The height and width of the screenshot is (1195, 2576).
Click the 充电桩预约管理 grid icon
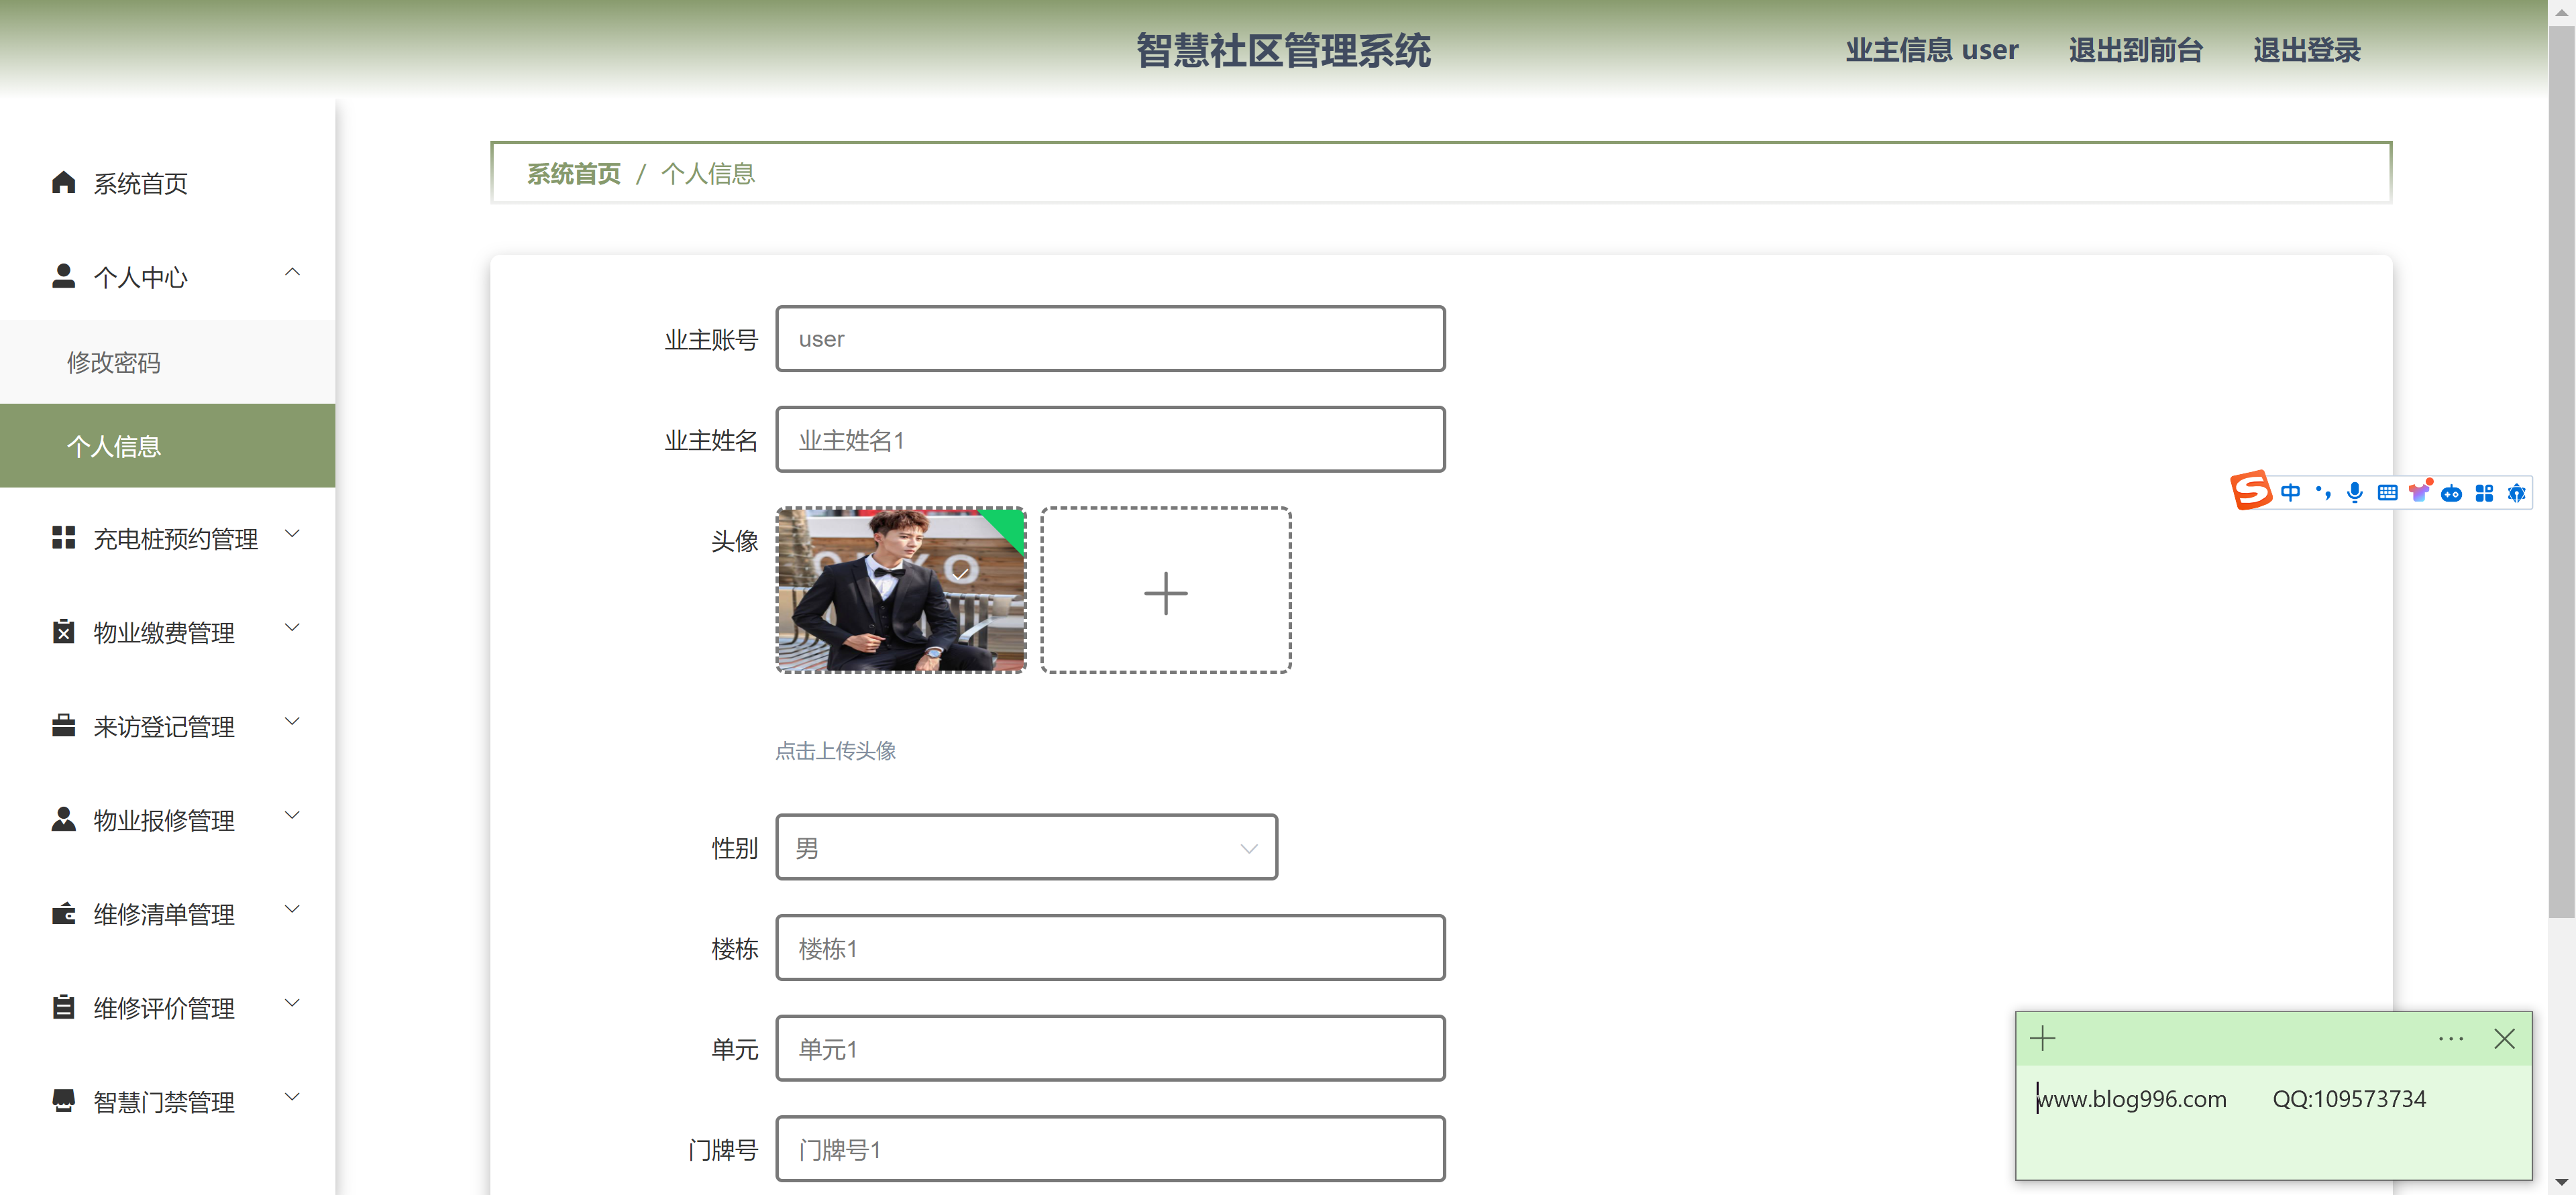62,537
